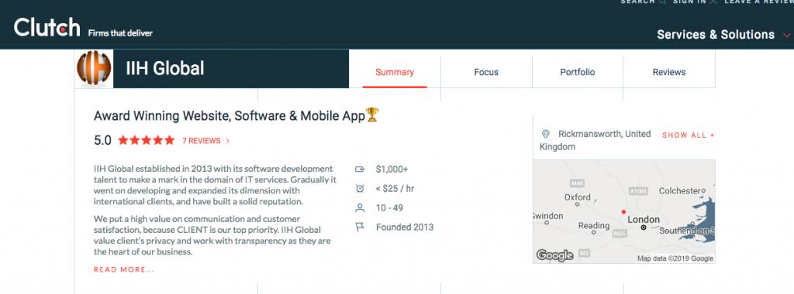Click the $1,000+ project size text
794x294 pixels.
pyautogui.click(x=392, y=169)
